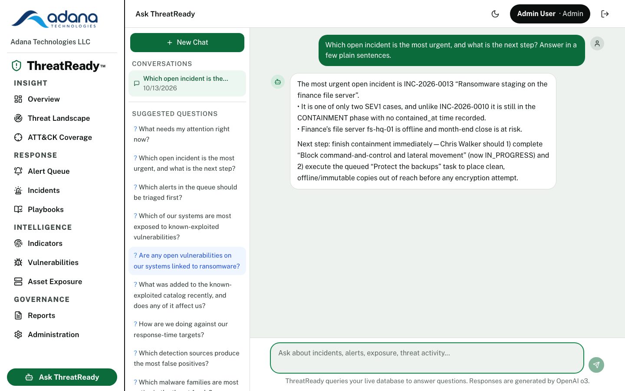
Task: Click the bot avatar icon beside the answer
Action: point(278,82)
